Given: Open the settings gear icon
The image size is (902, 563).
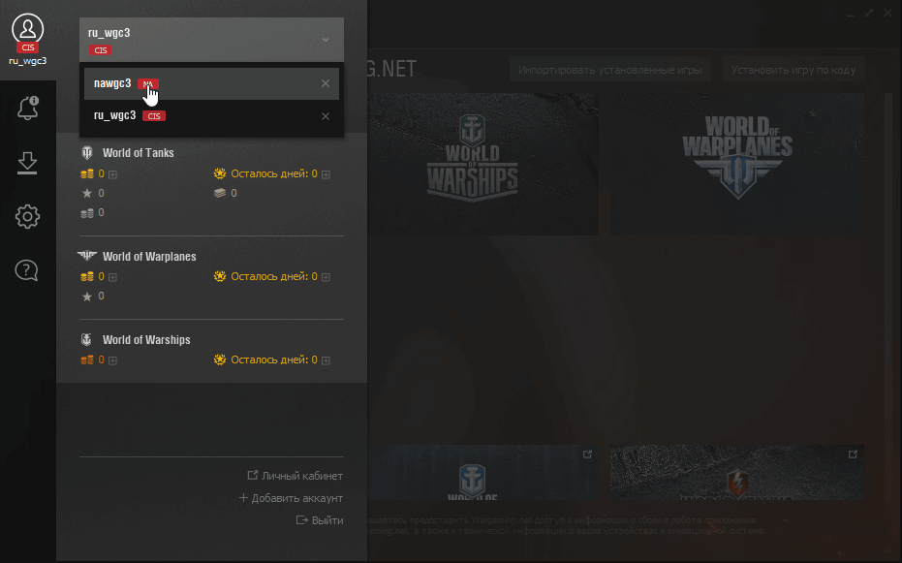Looking at the screenshot, I should coord(27,217).
